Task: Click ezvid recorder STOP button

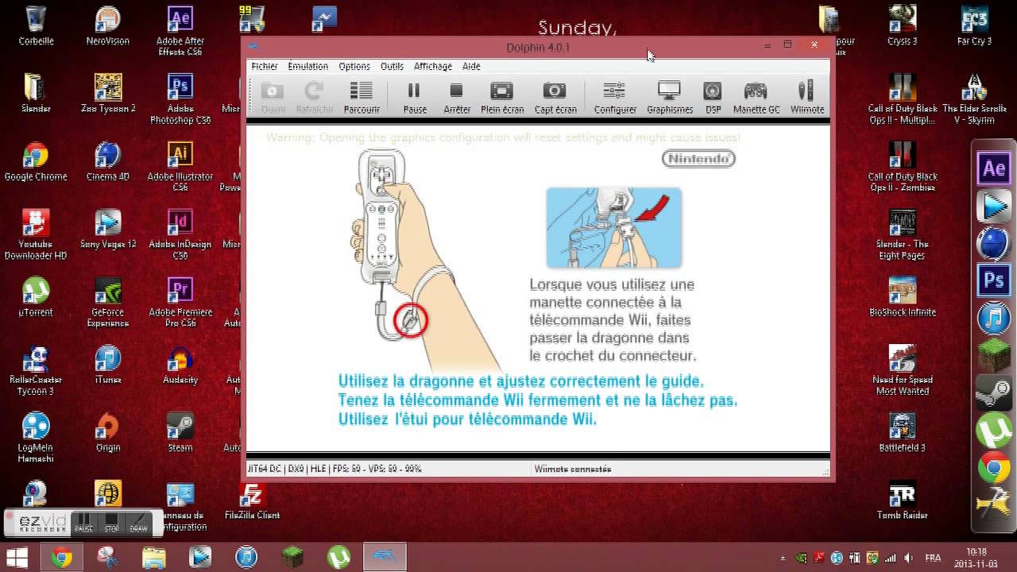Action: click(x=112, y=522)
